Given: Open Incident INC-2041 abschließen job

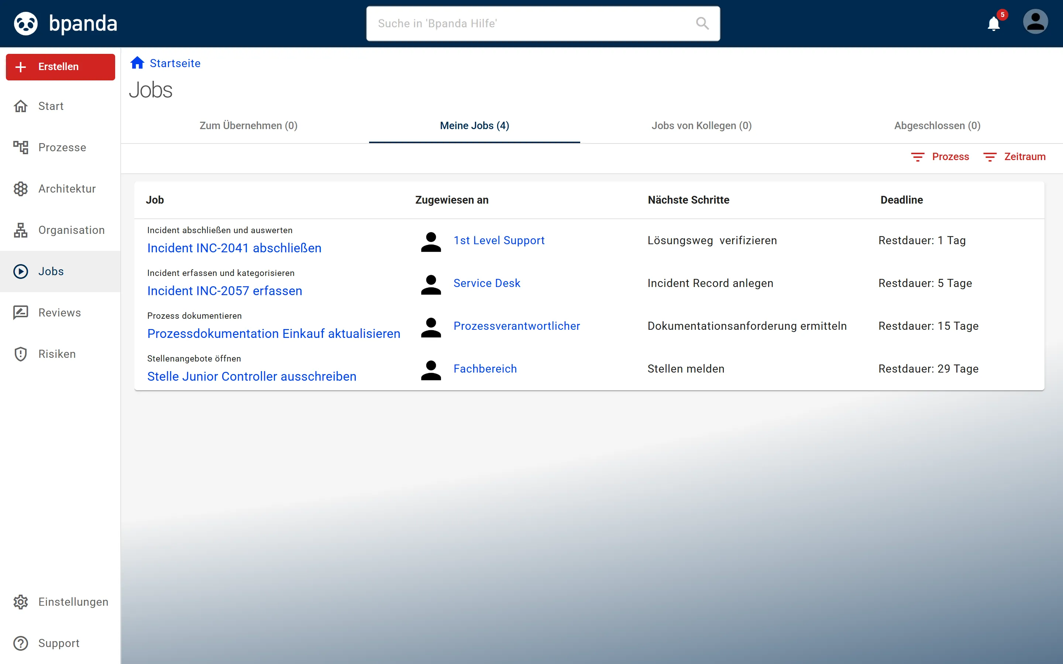Looking at the screenshot, I should pos(234,248).
